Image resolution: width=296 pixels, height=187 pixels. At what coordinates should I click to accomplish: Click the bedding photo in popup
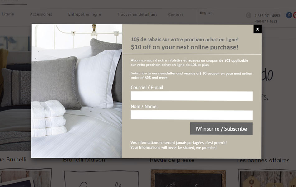click(x=77, y=91)
